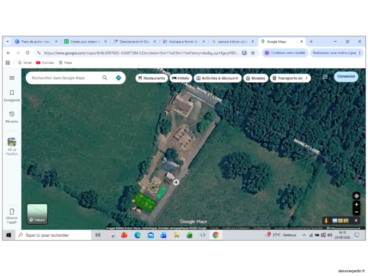Screen dimensions: 368x276
Task: Close the Google Maps tab
Action: click(302, 42)
